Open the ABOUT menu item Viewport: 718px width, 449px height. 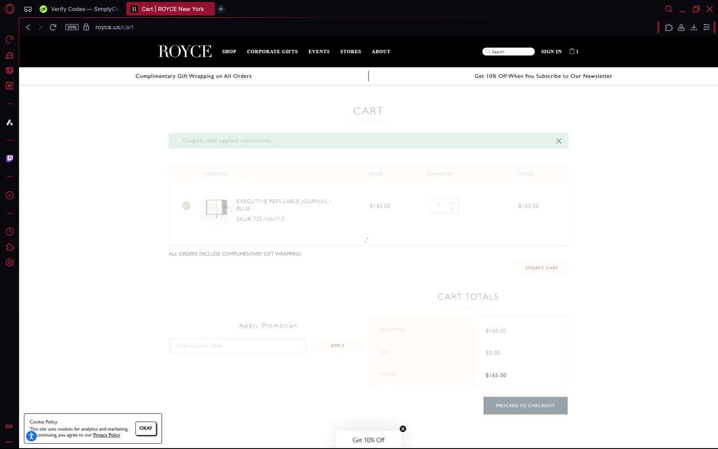click(x=381, y=51)
